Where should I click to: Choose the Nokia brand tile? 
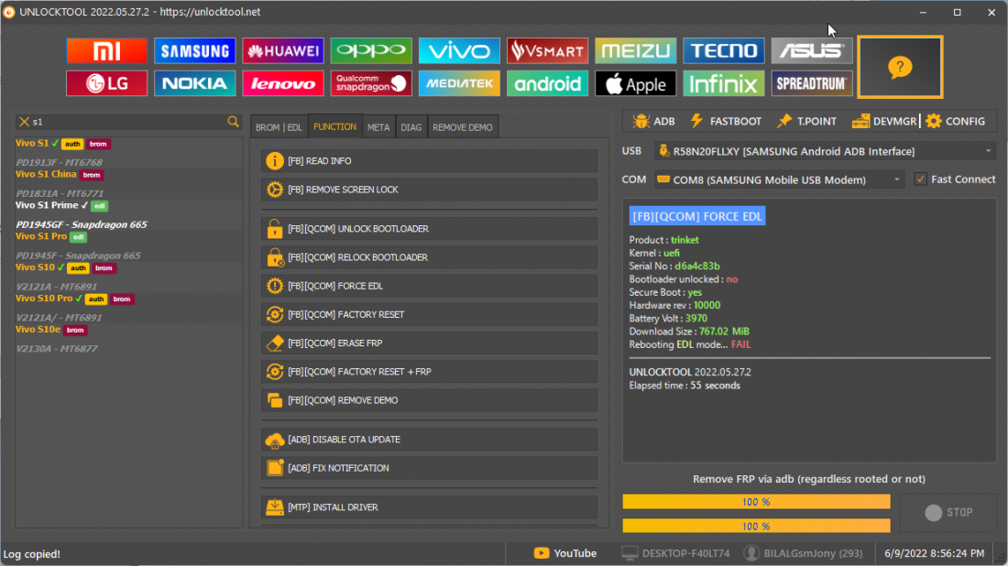[x=195, y=83]
